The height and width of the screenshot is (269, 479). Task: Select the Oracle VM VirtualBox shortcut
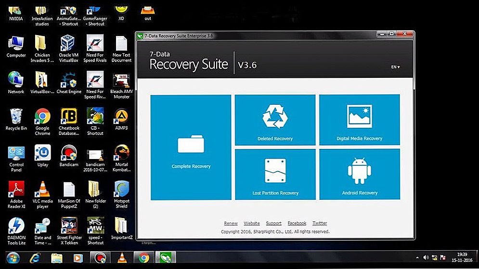pos(68,49)
